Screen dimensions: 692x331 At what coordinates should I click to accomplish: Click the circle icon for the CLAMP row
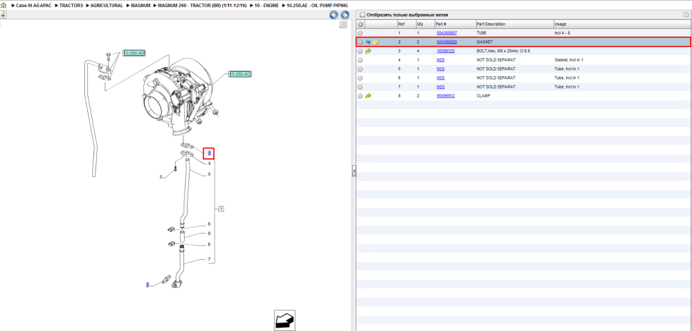click(x=360, y=95)
